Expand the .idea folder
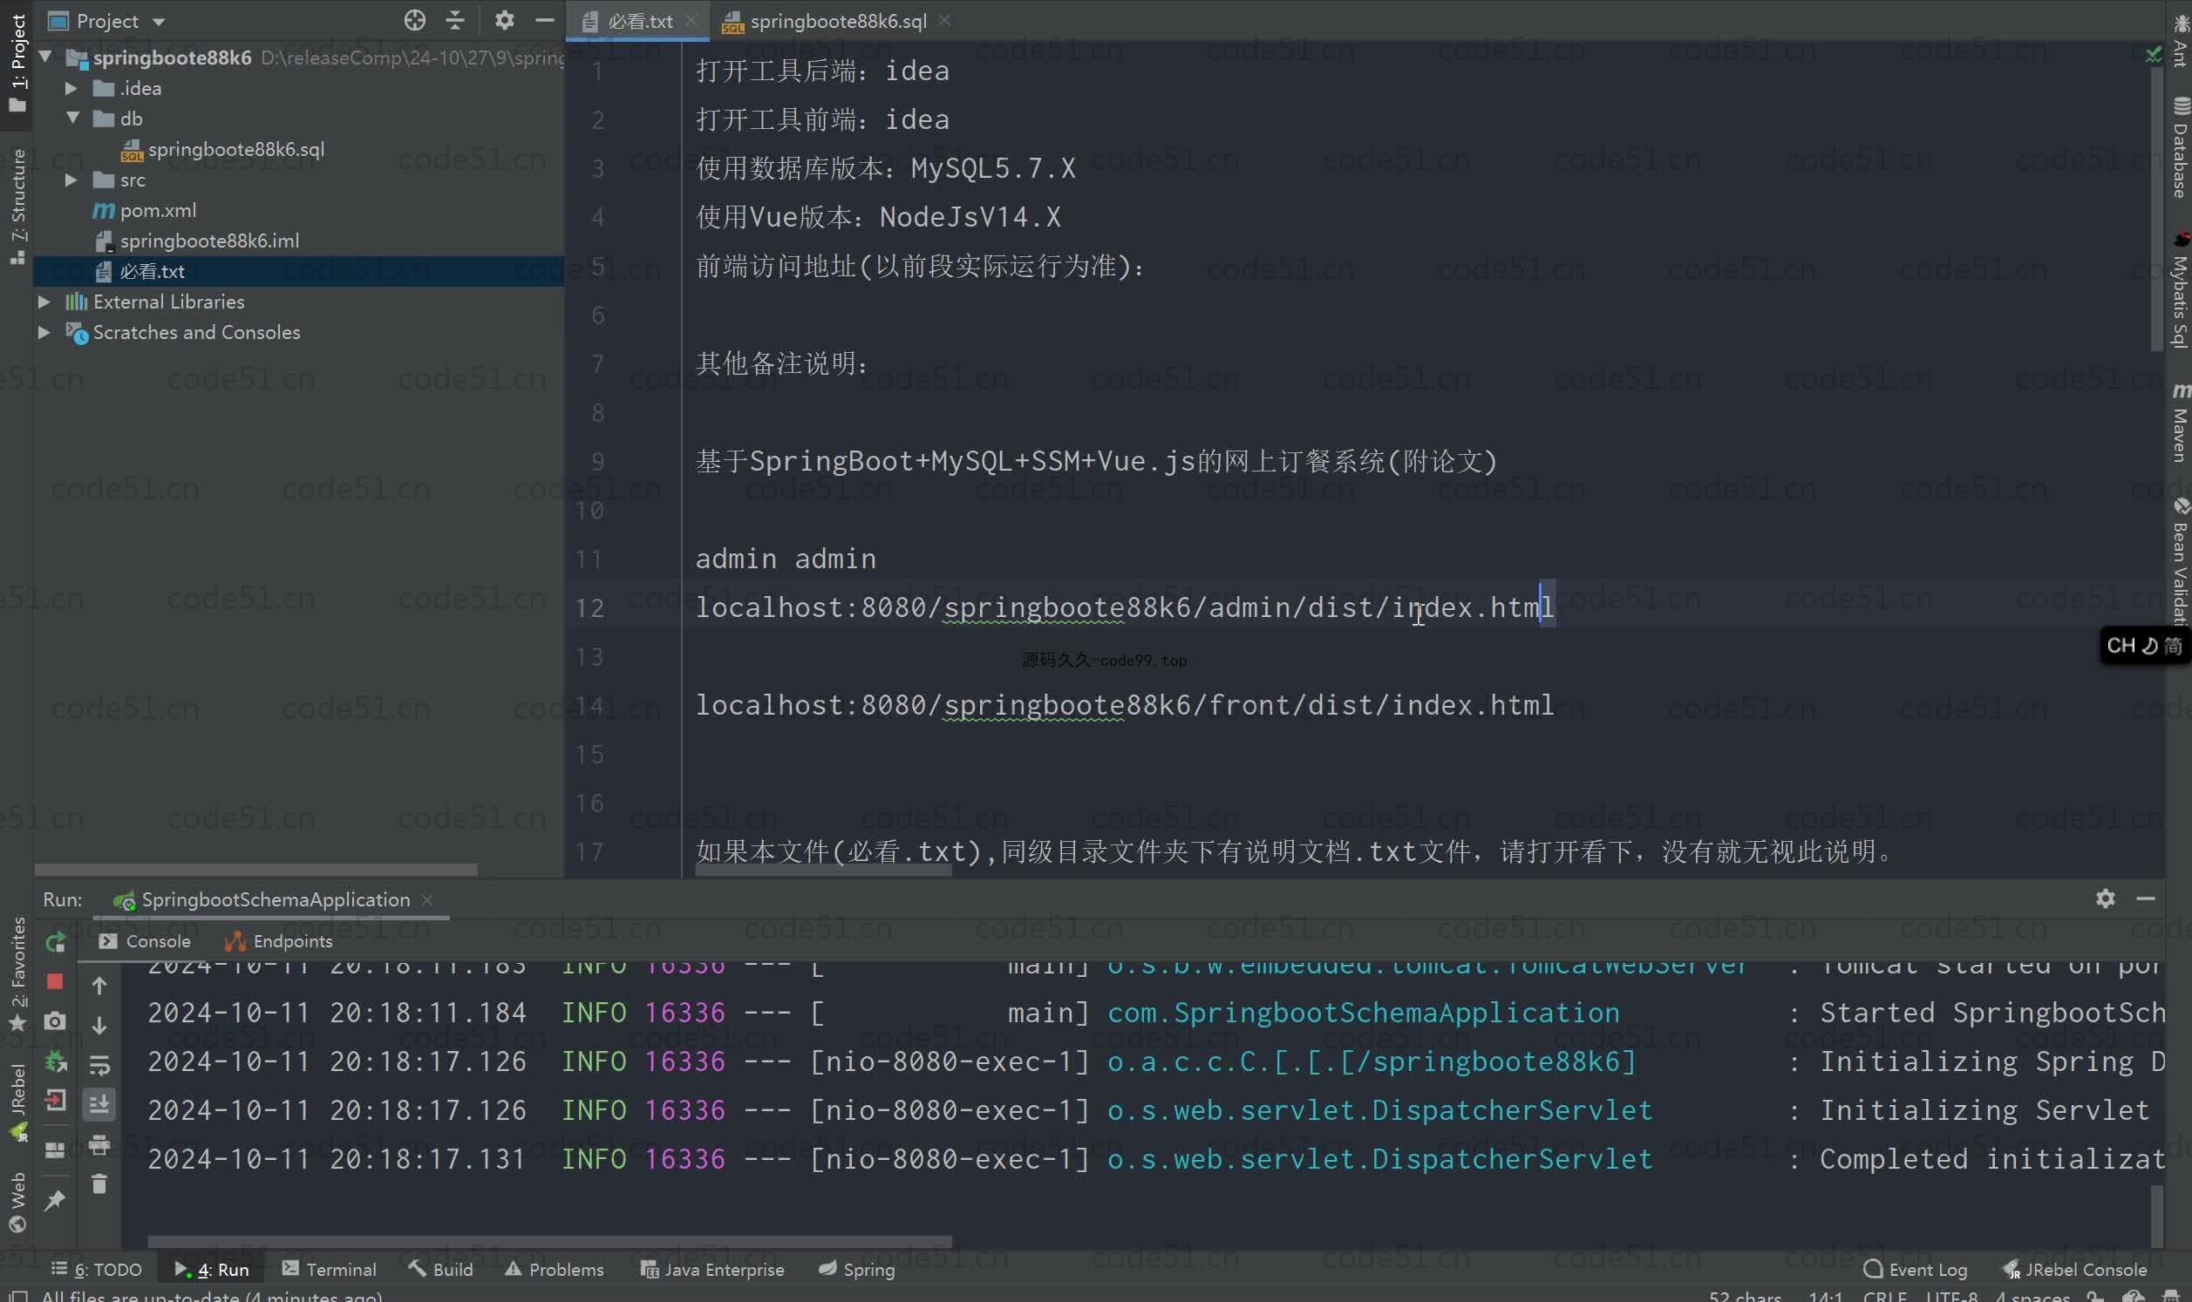This screenshot has width=2192, height=1302. point(72,88)
